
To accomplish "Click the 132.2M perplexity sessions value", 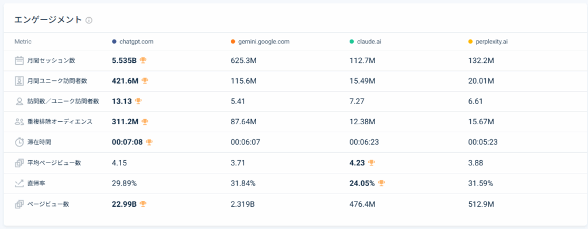I will [481, 60].
